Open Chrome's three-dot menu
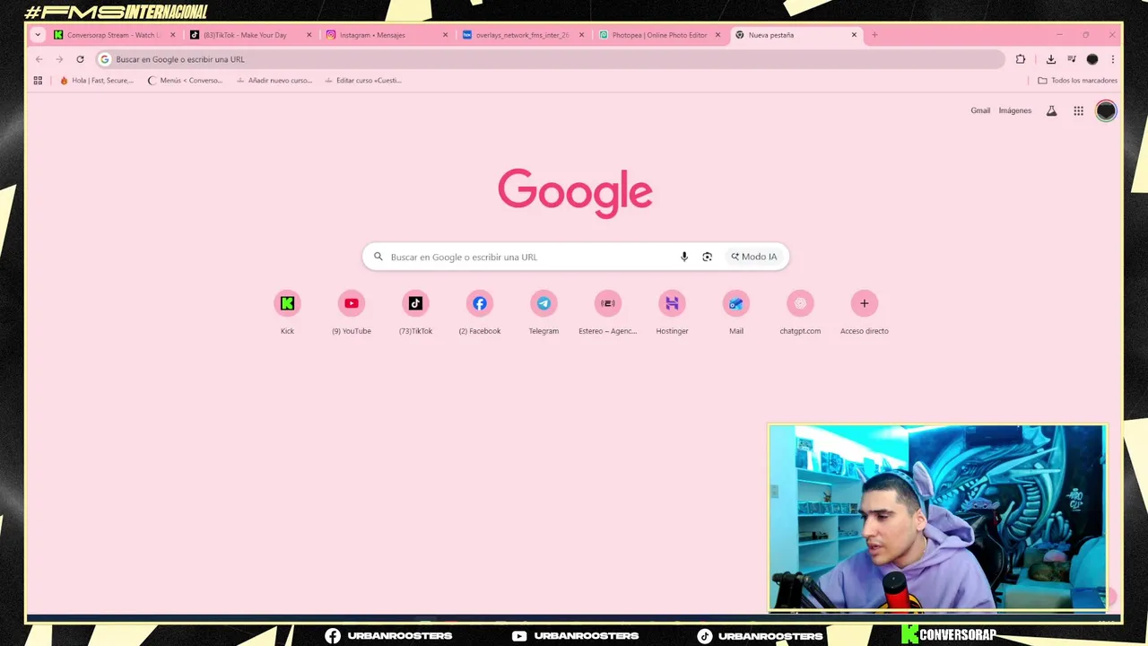The width and height of the screenshot is (1148, 646). [1113, 59]
